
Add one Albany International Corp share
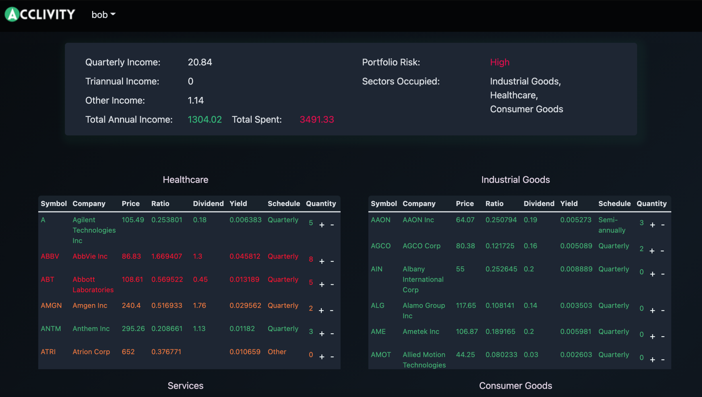tap(652, 274)
